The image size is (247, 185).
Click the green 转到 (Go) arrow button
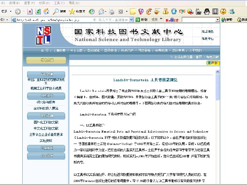141,20
